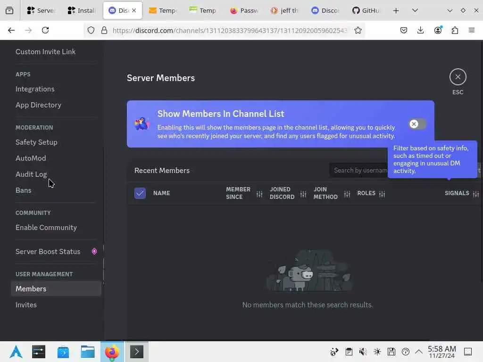
Task: Open a new browser tab
Action: [x=396, y=10]
